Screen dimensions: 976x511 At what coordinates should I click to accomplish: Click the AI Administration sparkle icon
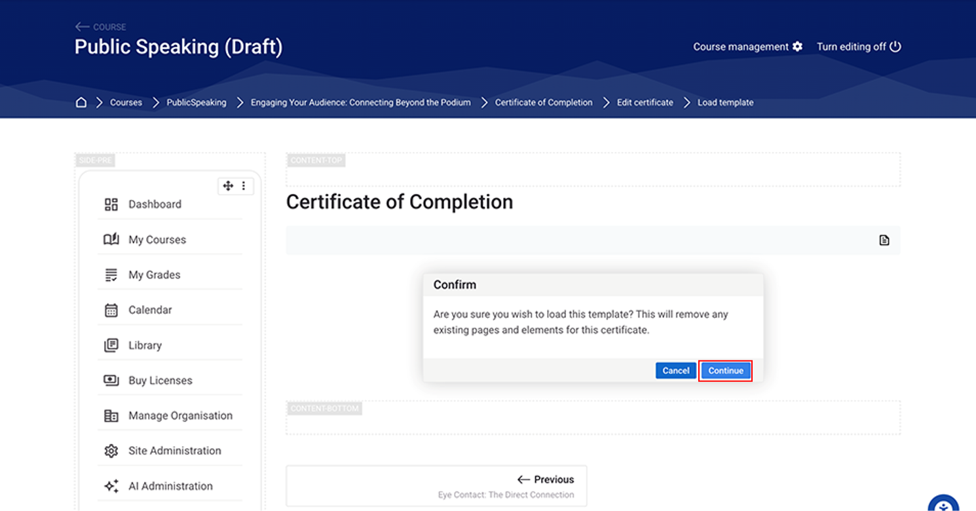(x=111, y=486)
